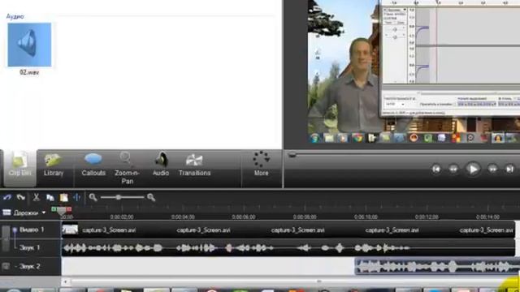
Task: Click the red selection end marker
Action: pos(69,209)
